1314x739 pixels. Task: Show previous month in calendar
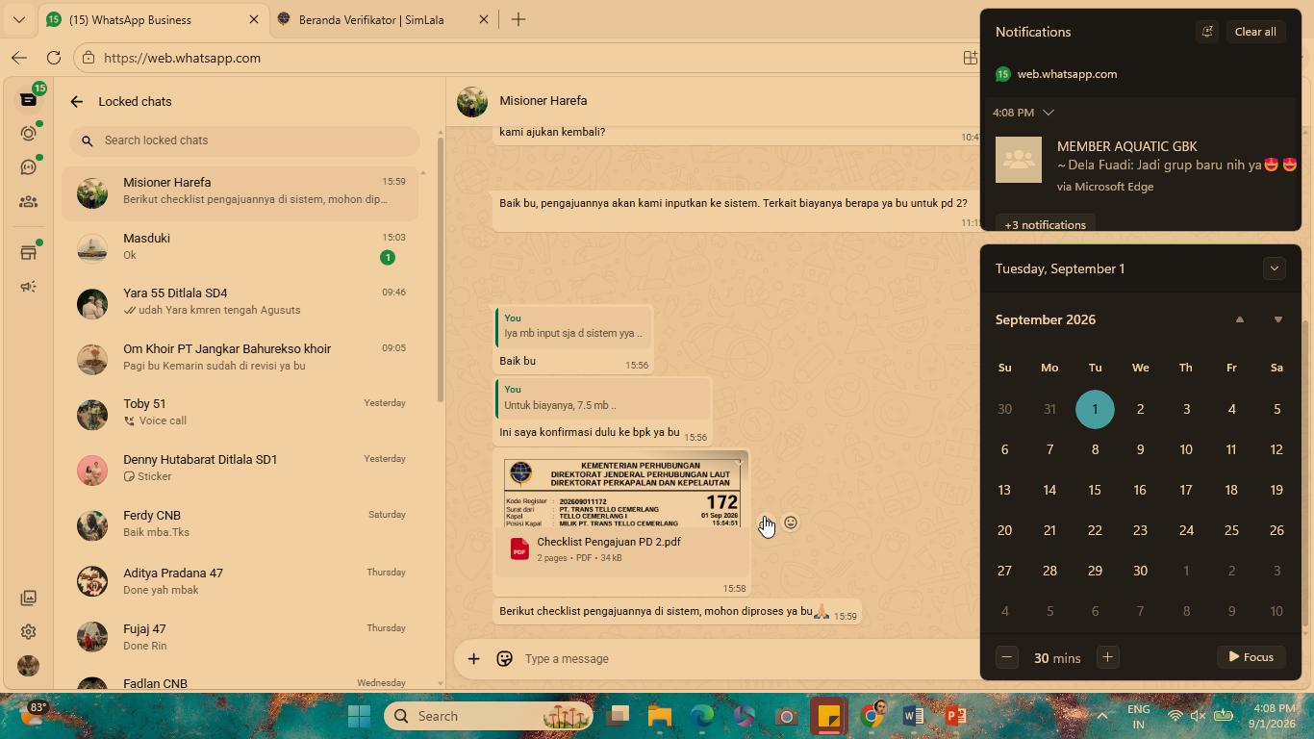1239,319
